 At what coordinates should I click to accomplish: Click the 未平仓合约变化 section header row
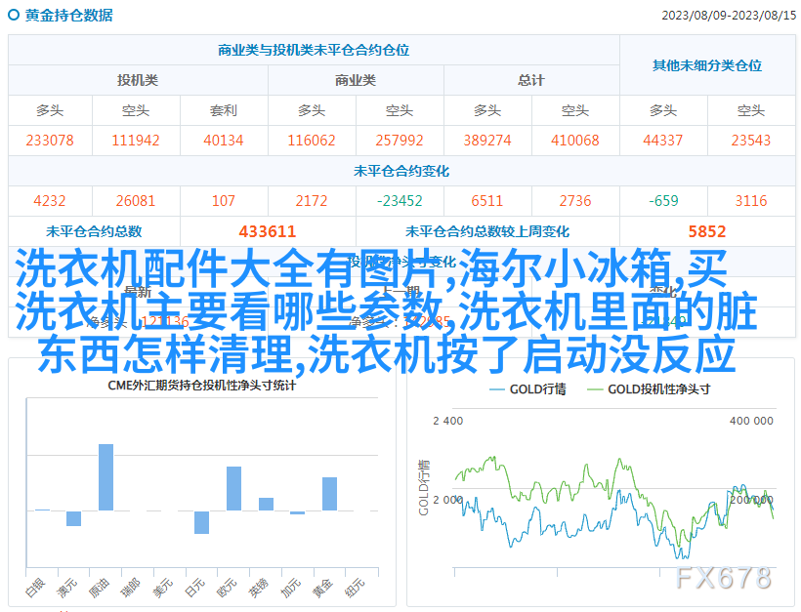(x=400, y=171)
